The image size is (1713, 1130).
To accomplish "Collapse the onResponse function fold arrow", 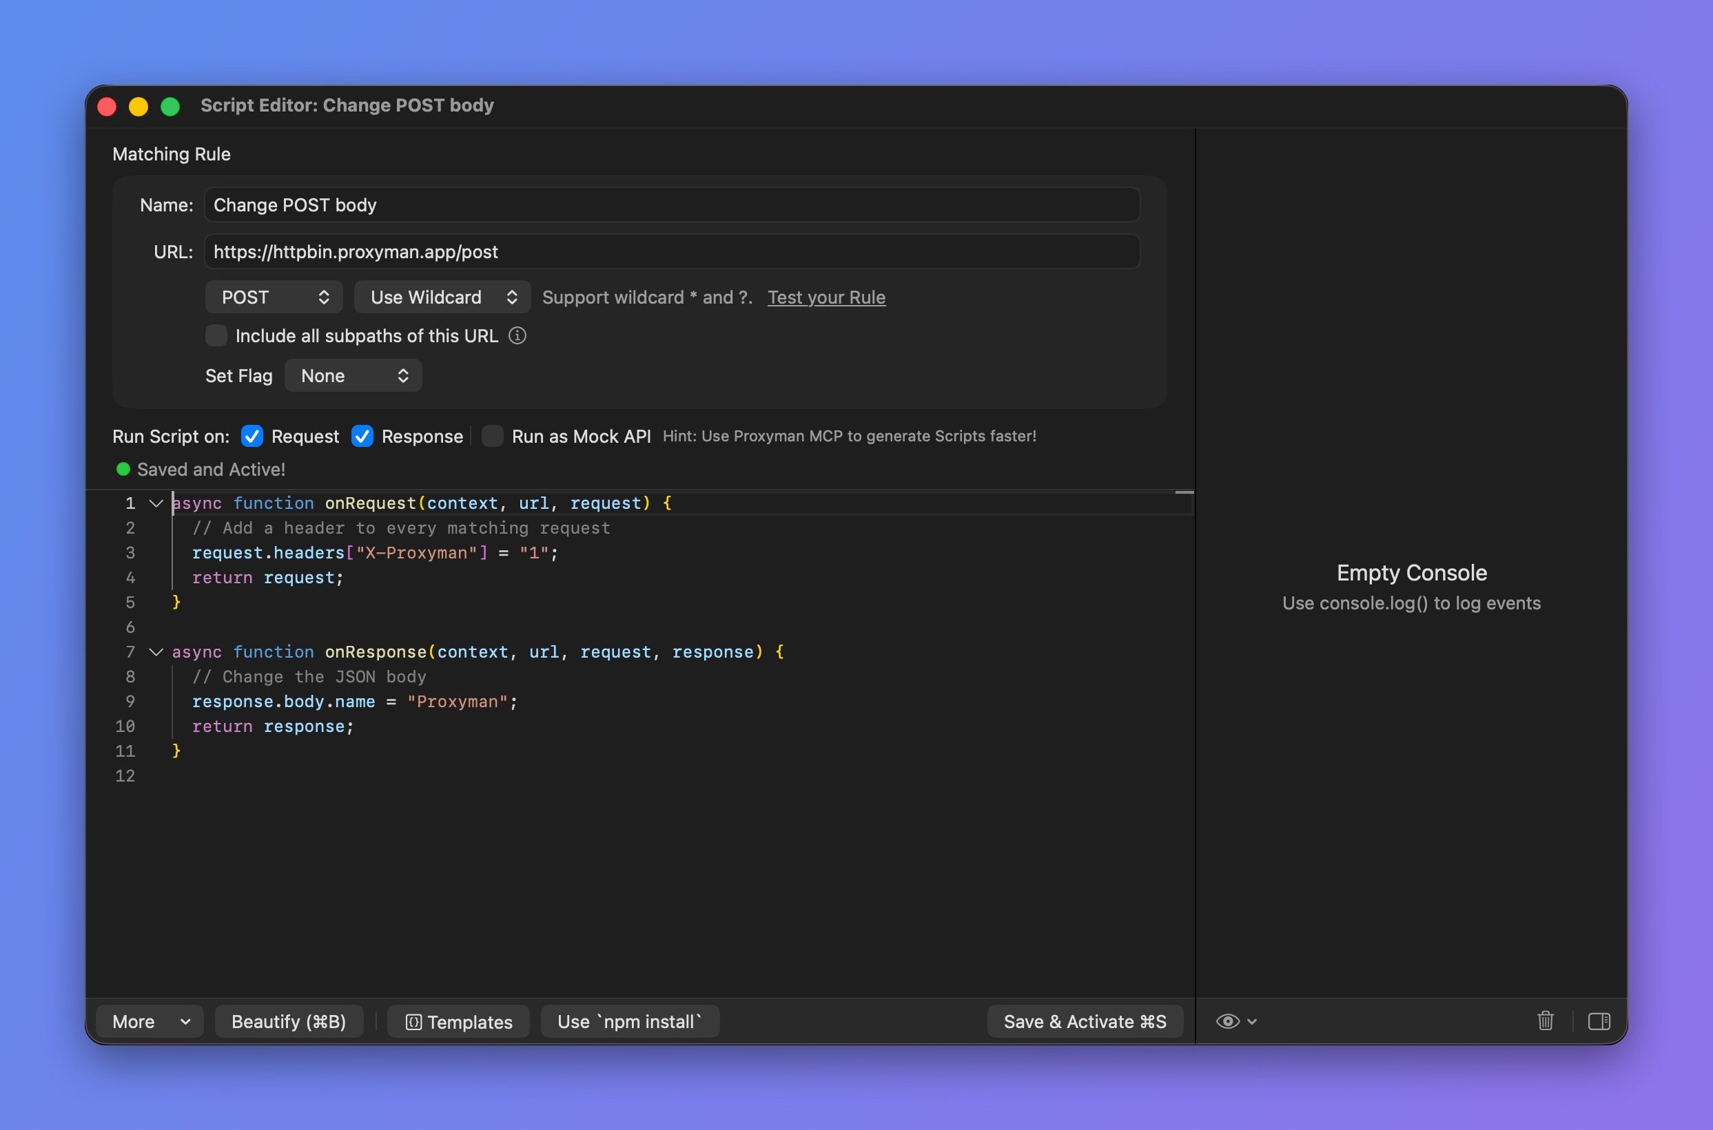I will coord(156,652).
